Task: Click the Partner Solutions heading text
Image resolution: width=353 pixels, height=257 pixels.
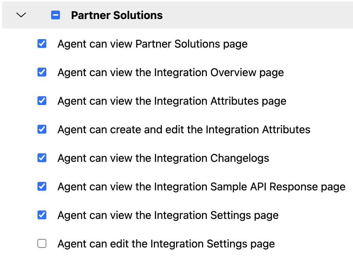Action: click(x=117, y=15)
